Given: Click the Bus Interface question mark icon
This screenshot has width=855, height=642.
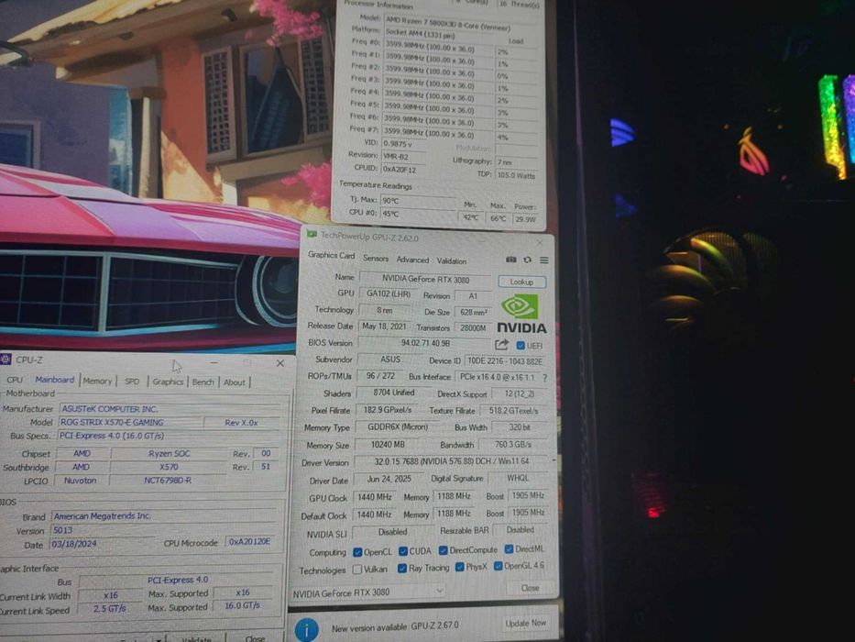Looking at the screenshot, I should point(544,377).
